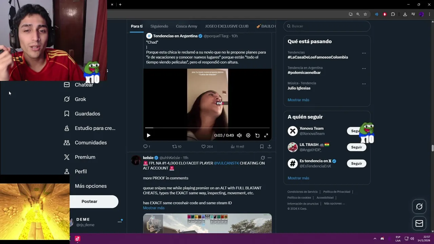Share the Tendencias en Argentina post
The height and width of the screenshot is (244, 434).
click(x=269, y=146)
